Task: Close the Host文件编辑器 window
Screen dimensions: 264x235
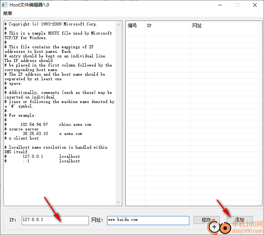Action: 255,5
